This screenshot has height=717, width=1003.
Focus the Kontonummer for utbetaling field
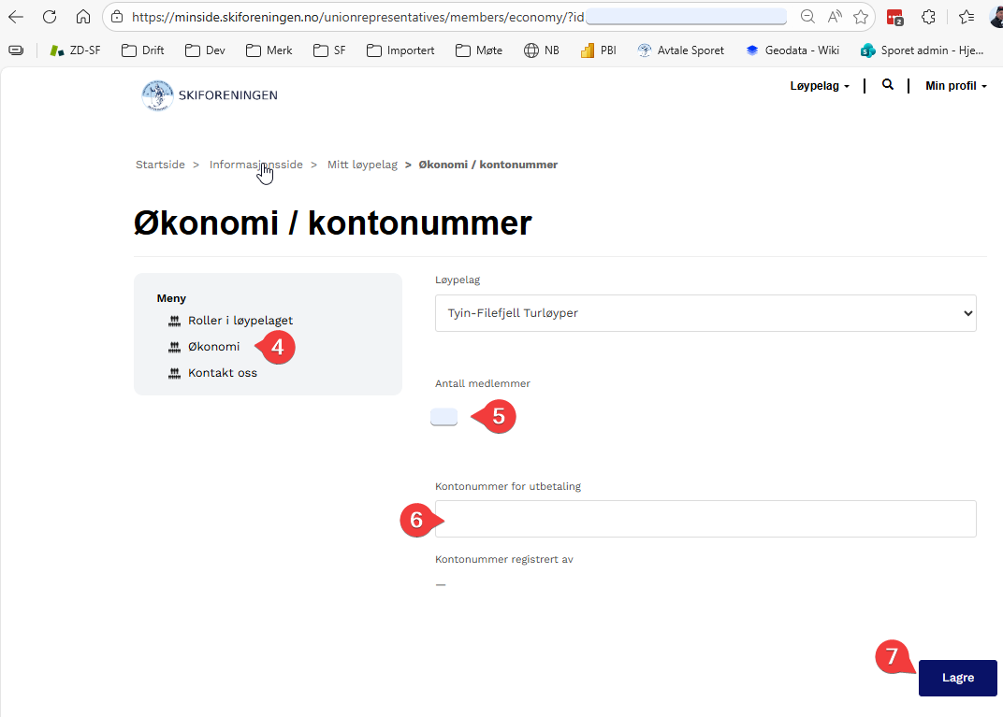pos(705,519)
